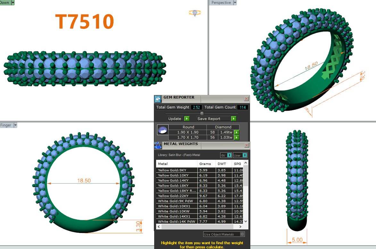Screen dimensions: 376x249
Task: Click the 1.90 X 1.90 gem size cell
Action: point(188,132)
